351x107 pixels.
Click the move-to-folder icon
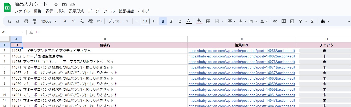[x=64, y=4]
